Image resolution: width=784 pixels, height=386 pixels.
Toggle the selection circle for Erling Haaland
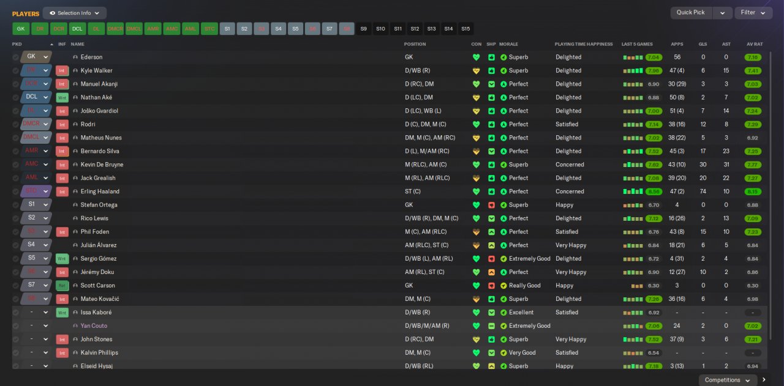tap(15, 191)
